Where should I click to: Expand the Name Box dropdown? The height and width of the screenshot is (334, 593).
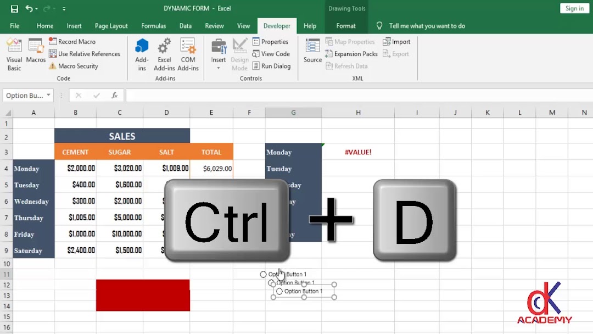tap(48, 95)
